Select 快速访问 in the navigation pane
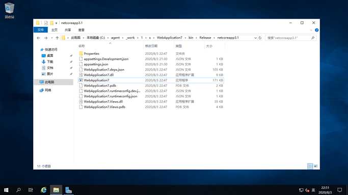 click(x=51, y=49)
